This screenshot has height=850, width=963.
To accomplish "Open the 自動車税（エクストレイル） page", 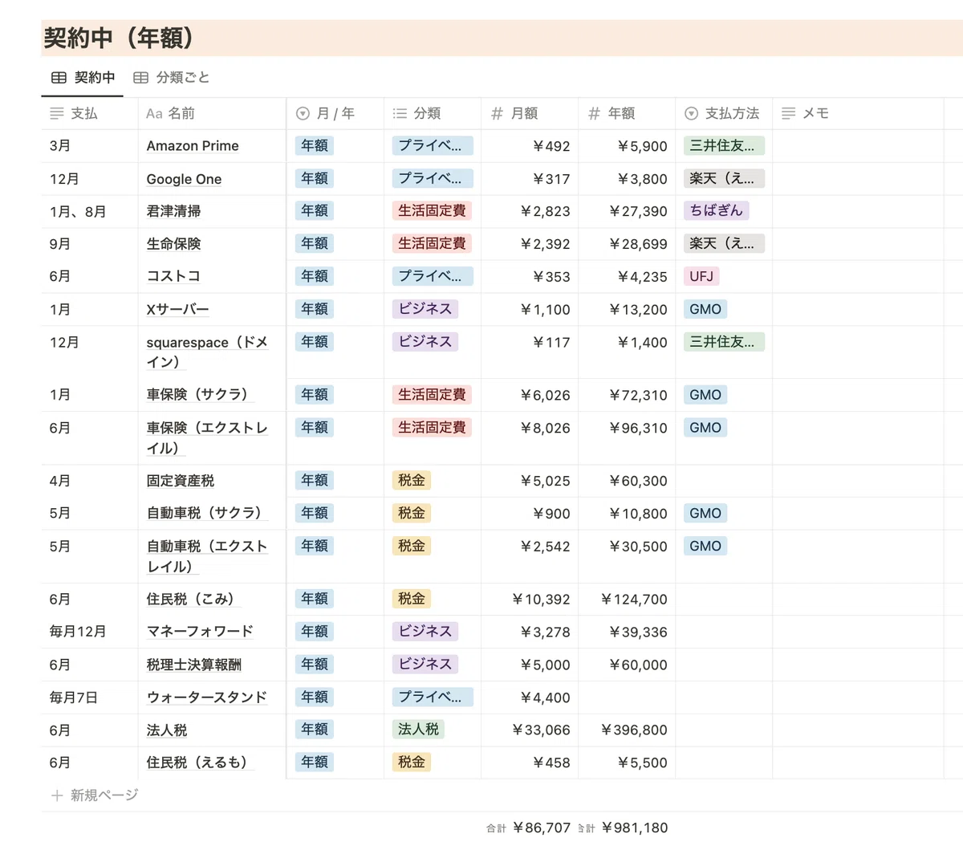I will [x=207, y=555].
